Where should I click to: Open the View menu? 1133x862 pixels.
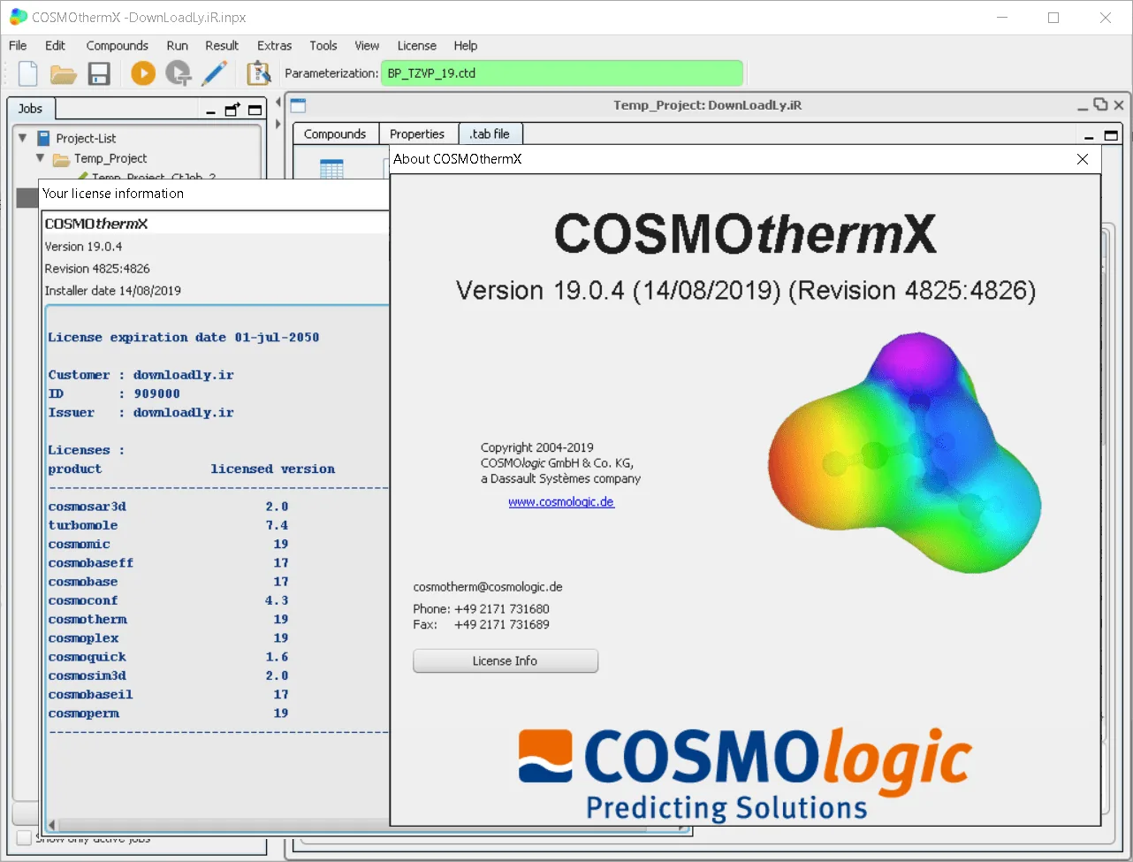click(367, 45)
